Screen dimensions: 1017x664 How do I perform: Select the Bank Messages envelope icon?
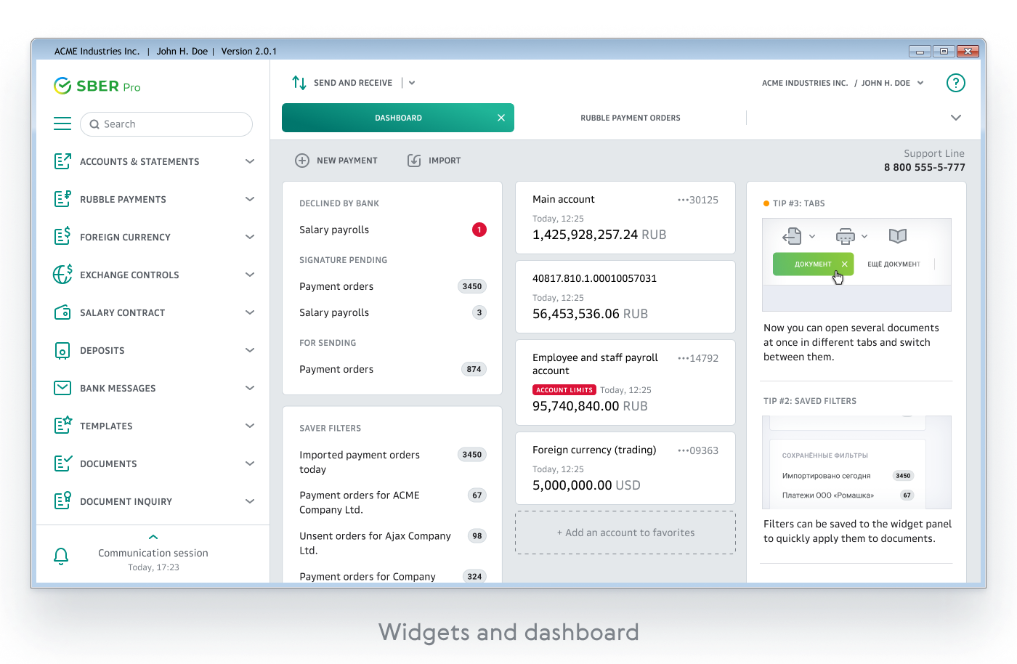coord(62,388)
